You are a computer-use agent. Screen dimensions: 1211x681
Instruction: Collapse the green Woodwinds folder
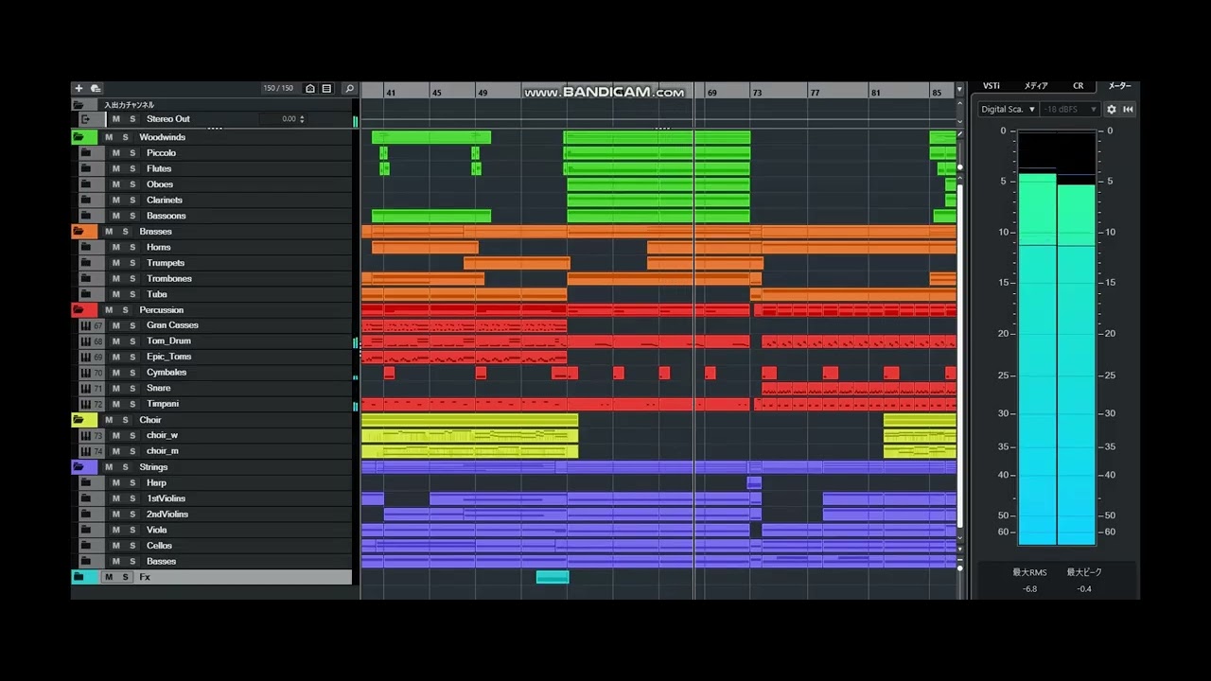[x=79, y=137]
